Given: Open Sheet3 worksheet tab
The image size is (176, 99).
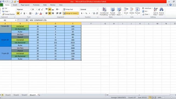Looking at the screenshot, I should pos(24,95).
